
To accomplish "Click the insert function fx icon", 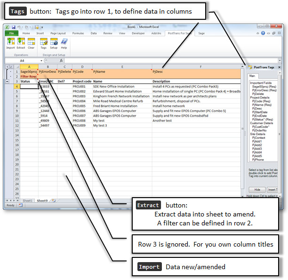I will [61, 60].
